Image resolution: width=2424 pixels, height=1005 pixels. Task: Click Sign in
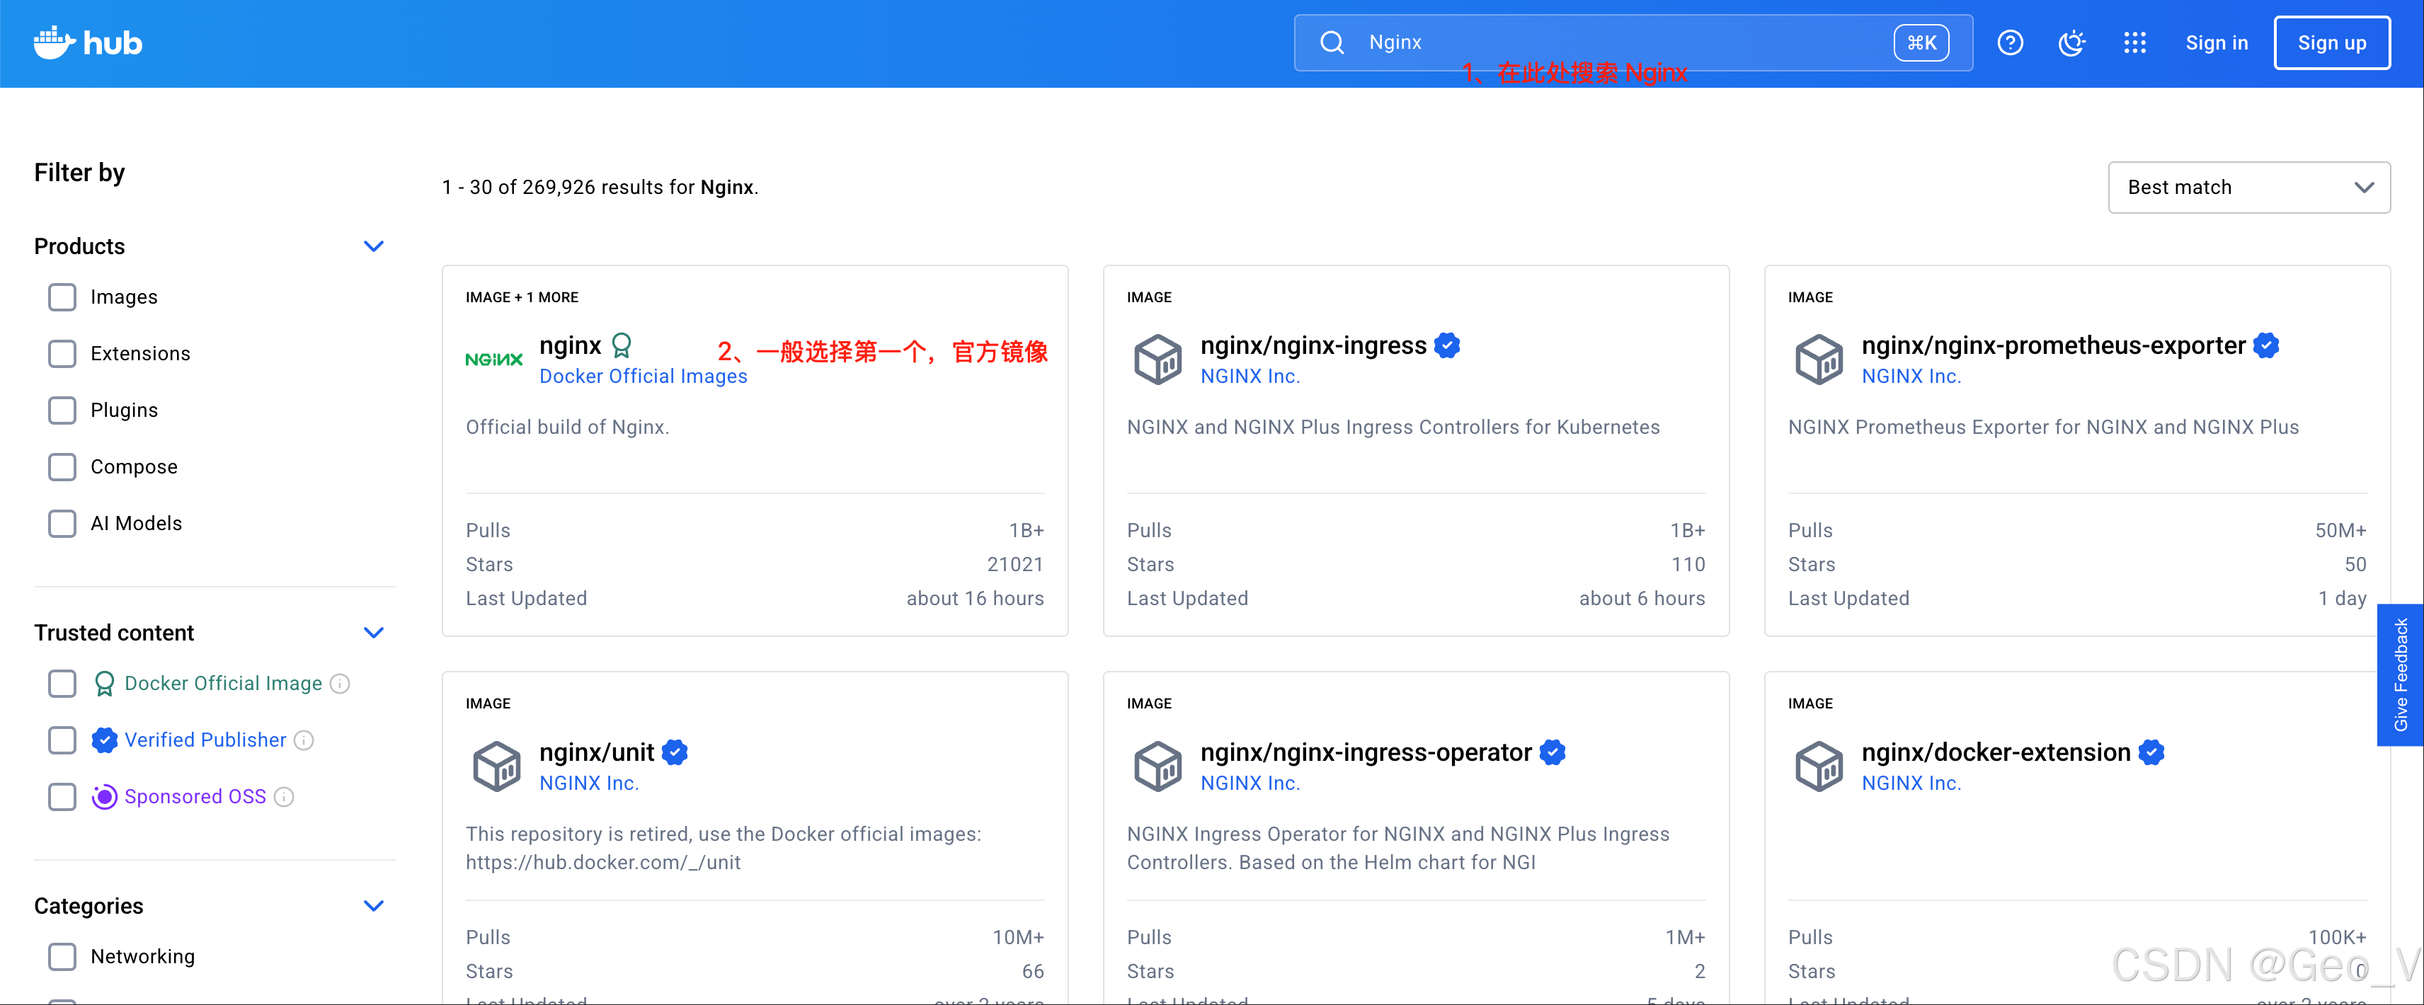click(2216, 42)
